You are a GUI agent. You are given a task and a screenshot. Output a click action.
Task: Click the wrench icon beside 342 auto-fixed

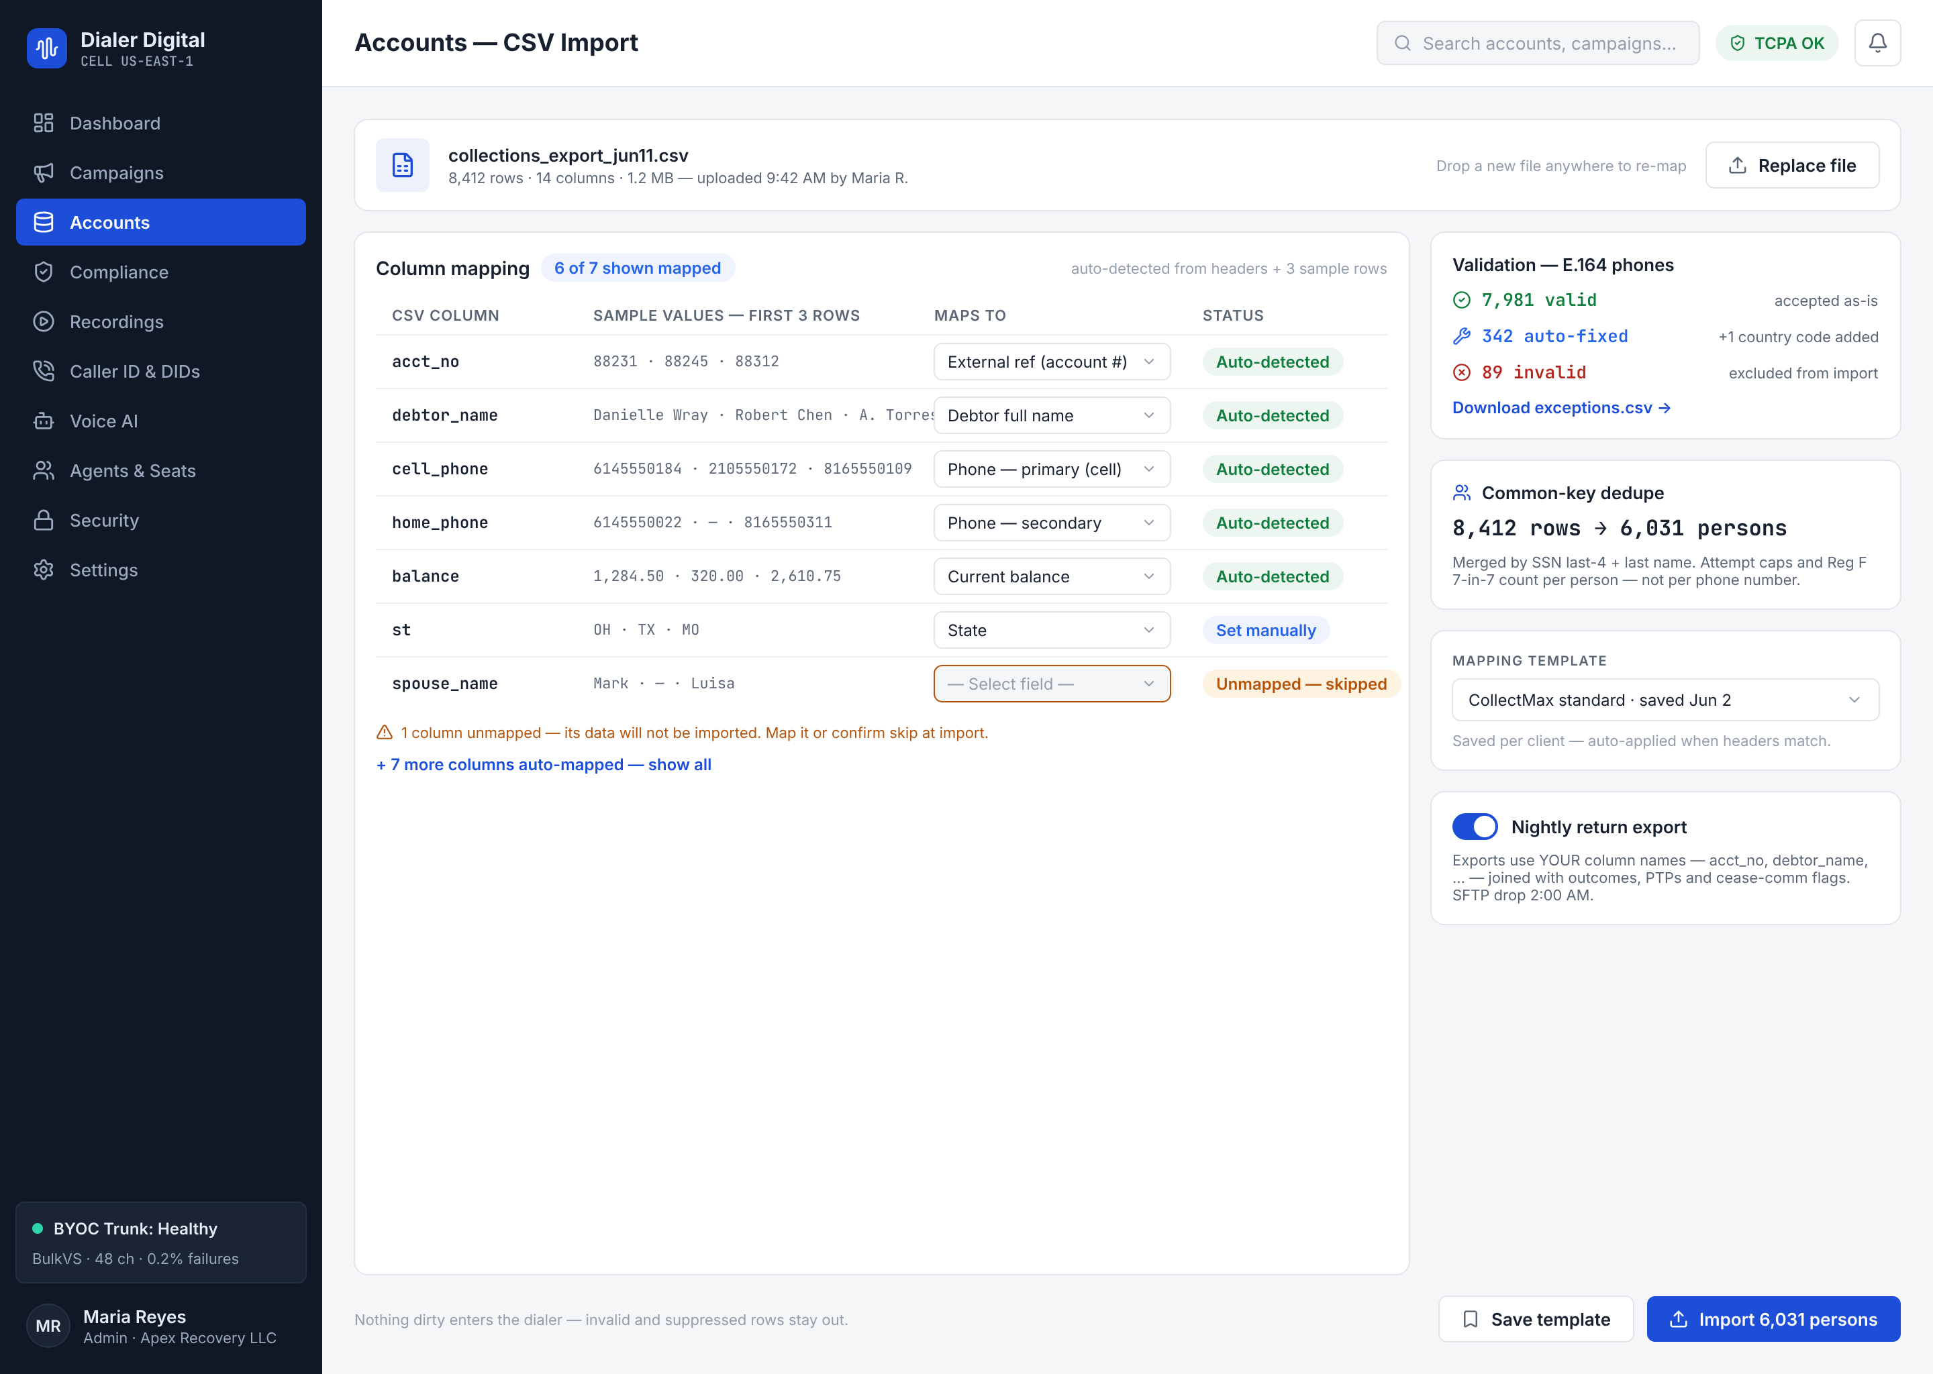[x=1462, y=336]
